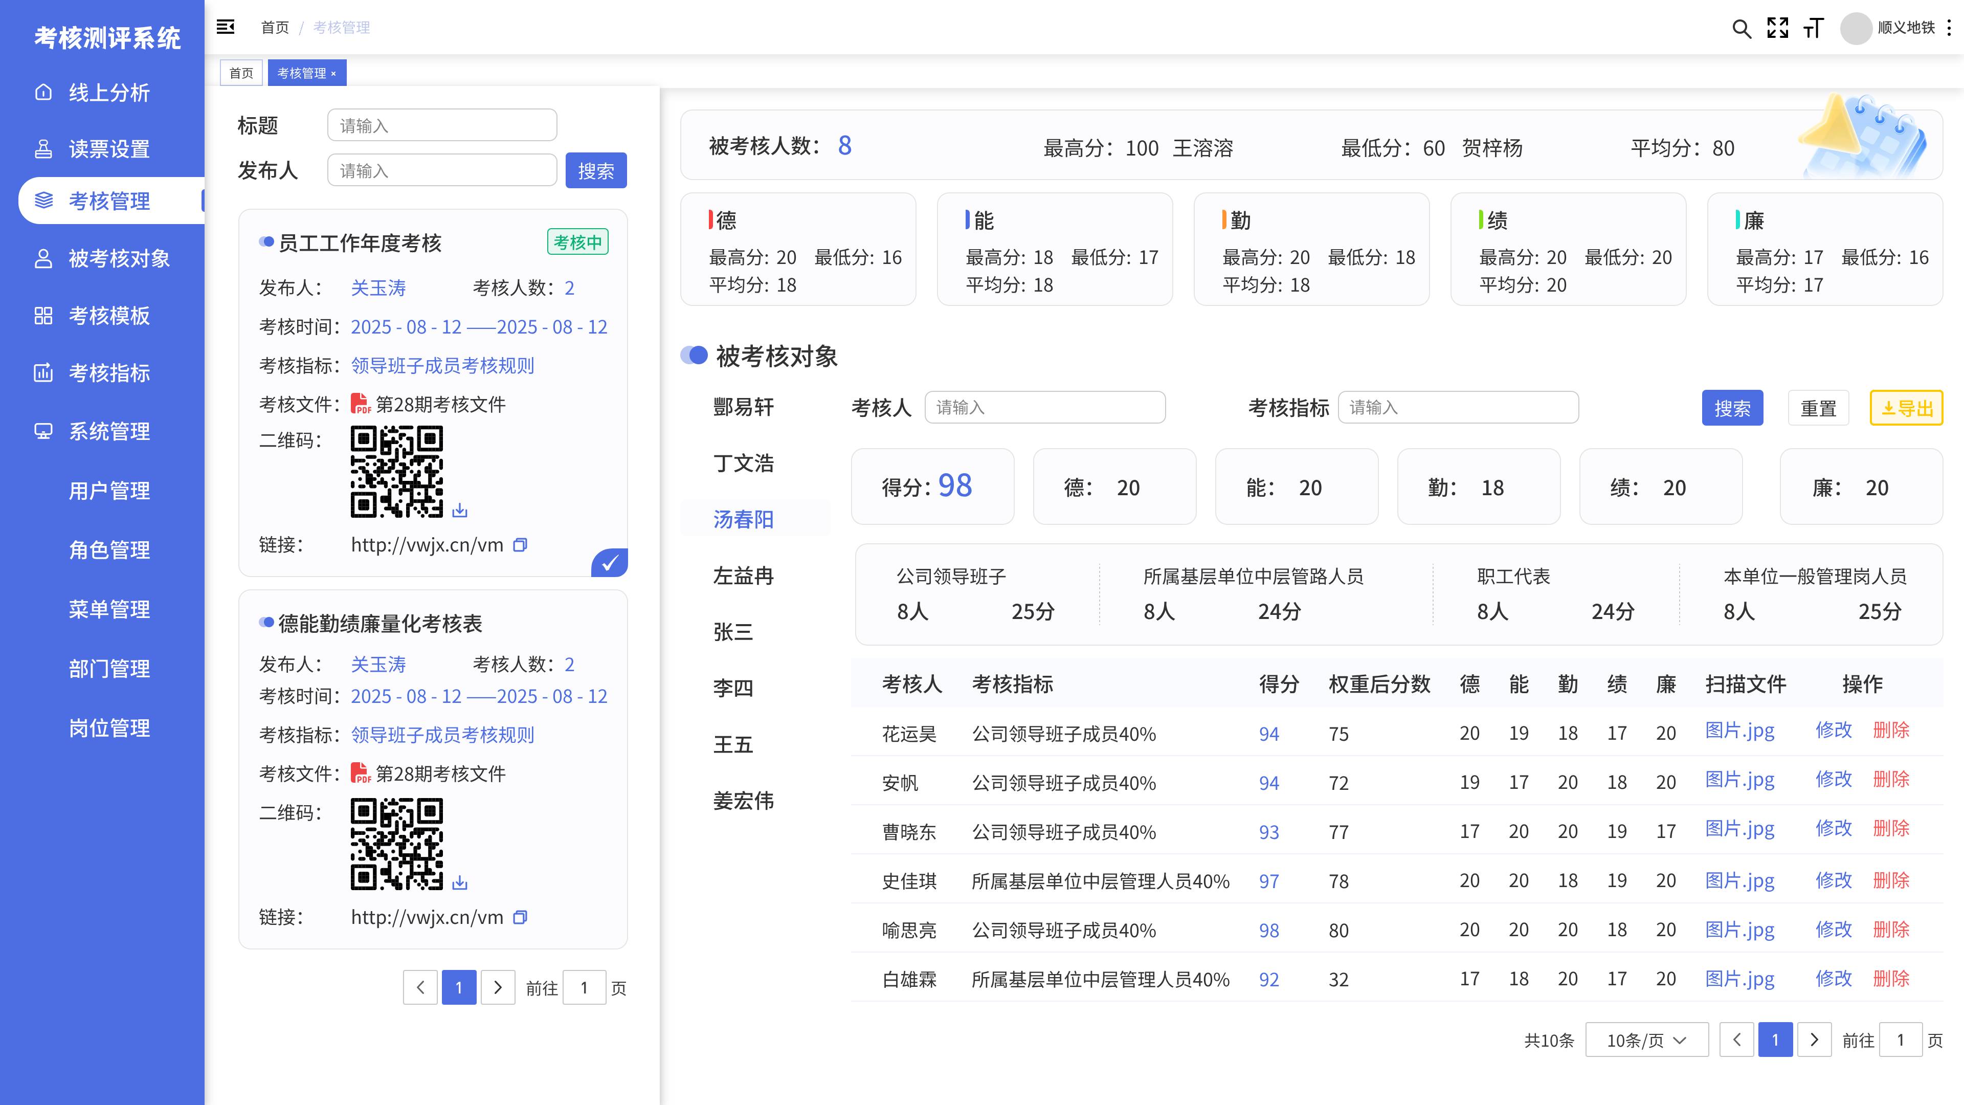Delete the 花运昊 row
Screen dimensions: 1964x1105
1891,730
